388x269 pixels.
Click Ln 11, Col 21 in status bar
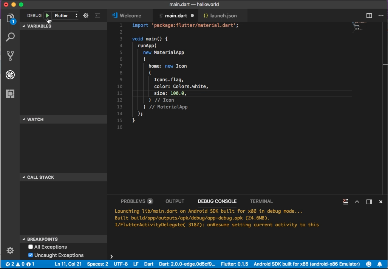click(x=68, y=264)
